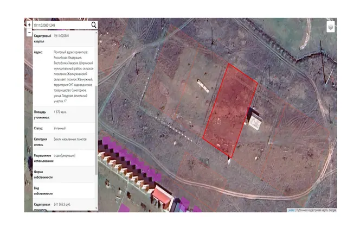347x246 pixels.
Task: Click the address text 'Почтовый адрес ориентира'
Action: (x=71, y=52)
